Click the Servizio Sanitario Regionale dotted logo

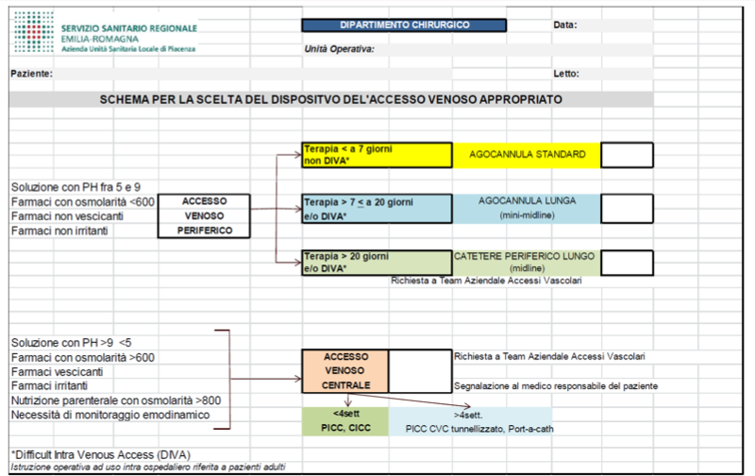[30, 37]
